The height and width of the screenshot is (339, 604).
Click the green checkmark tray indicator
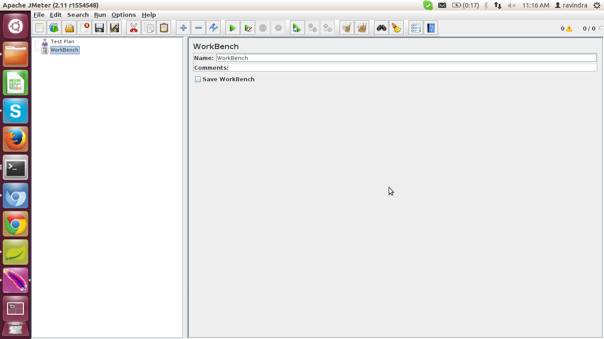[428, 5]
